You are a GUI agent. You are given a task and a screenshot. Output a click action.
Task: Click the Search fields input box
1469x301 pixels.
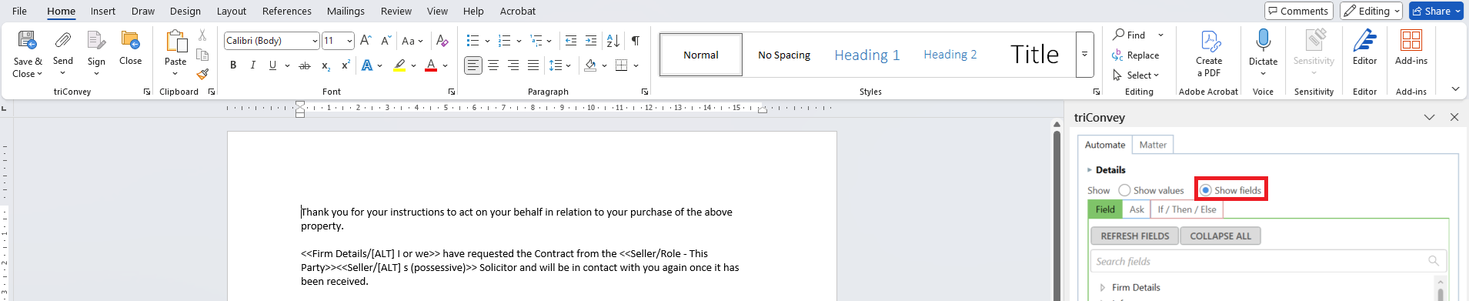1268,261
